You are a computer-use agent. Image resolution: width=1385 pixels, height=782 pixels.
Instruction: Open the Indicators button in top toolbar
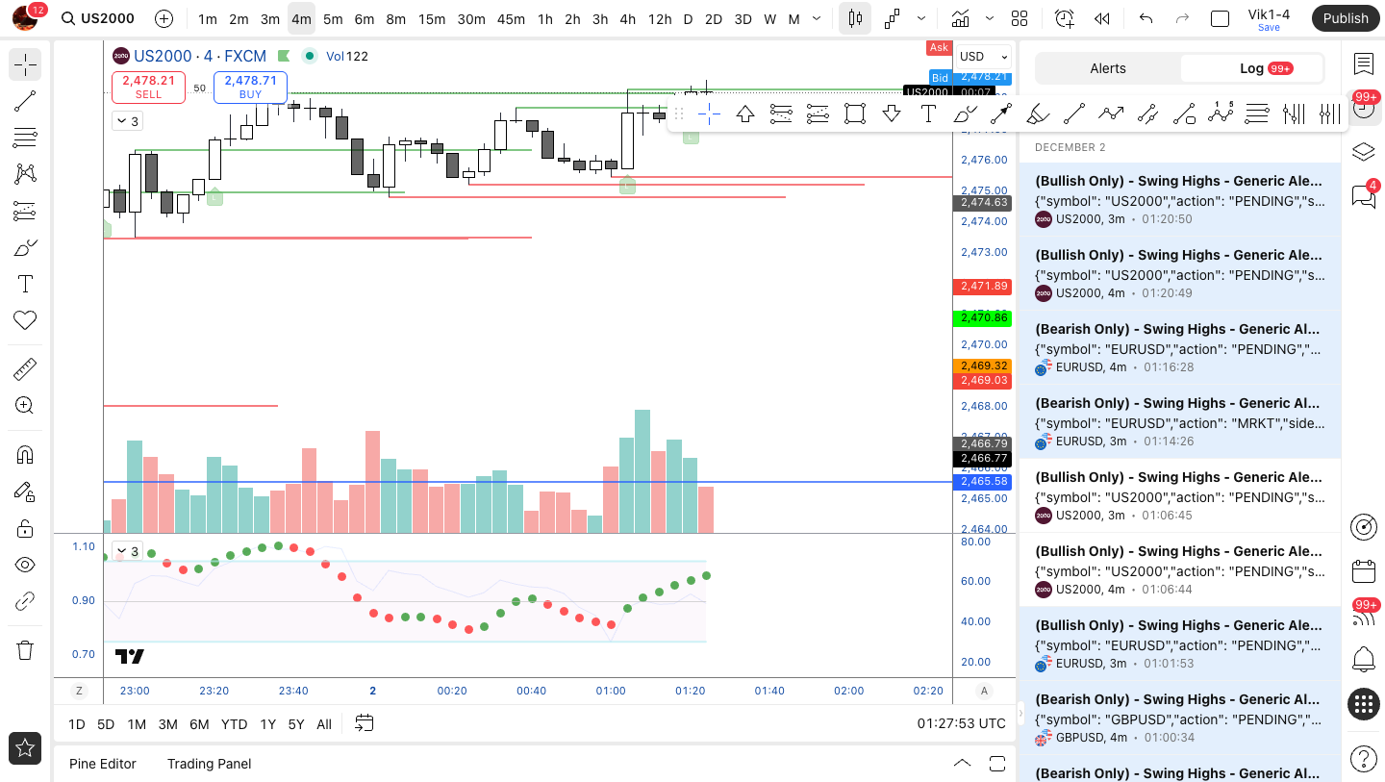coord(960,18)
